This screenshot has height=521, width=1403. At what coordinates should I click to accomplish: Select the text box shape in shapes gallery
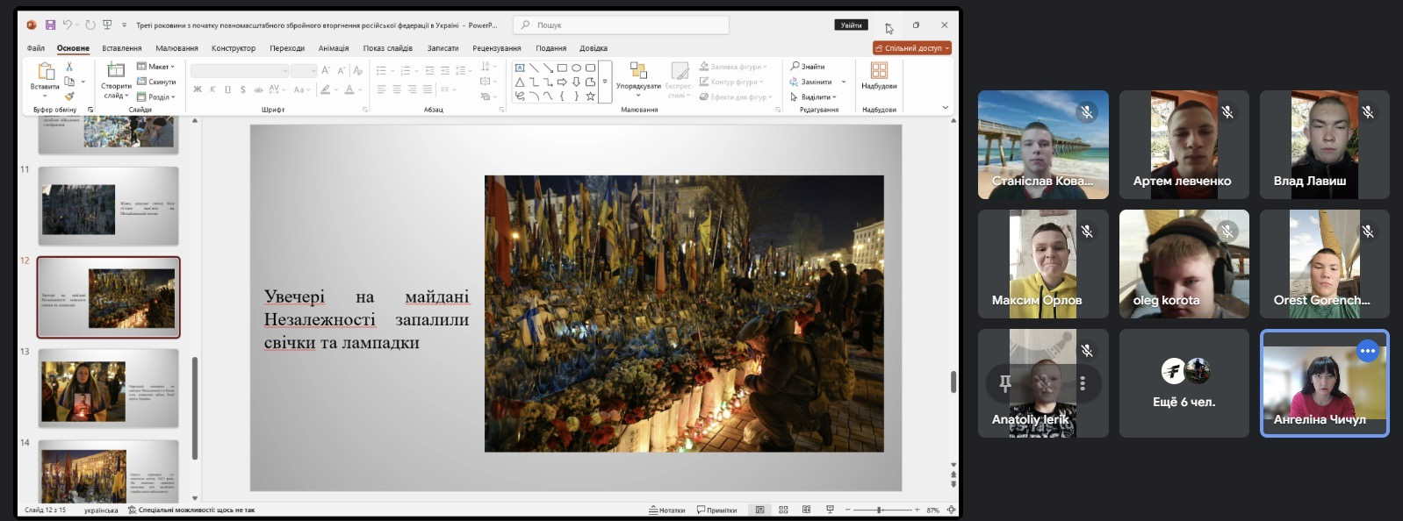point(520,68)
